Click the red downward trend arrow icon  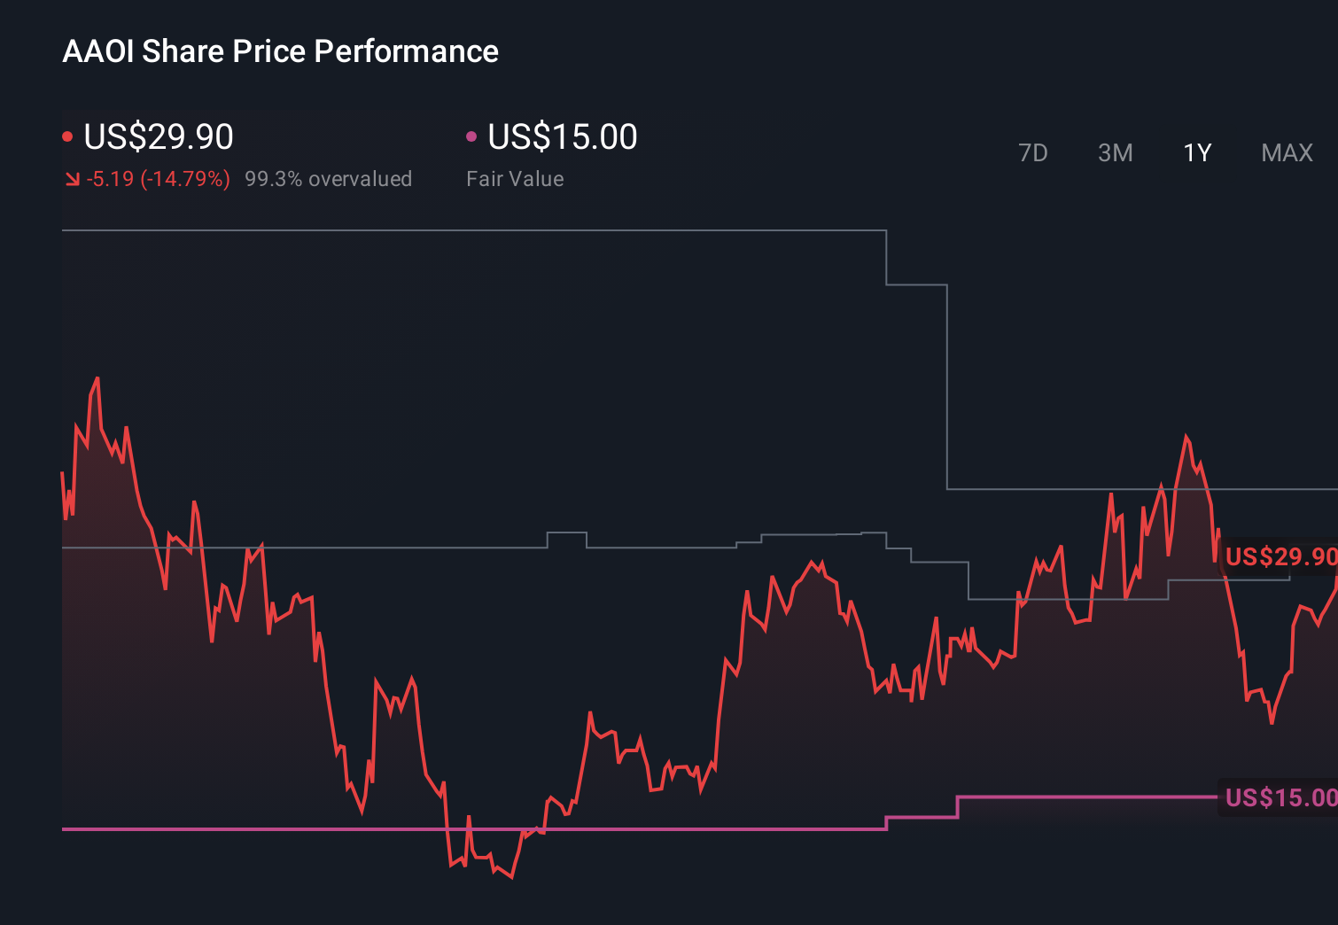coord(73,179)
